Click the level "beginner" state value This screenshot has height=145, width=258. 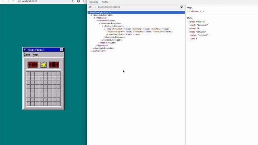click(202, 25)
